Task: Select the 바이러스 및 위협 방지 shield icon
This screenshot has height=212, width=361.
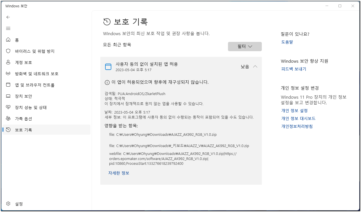Action: [x=8, y=51]
